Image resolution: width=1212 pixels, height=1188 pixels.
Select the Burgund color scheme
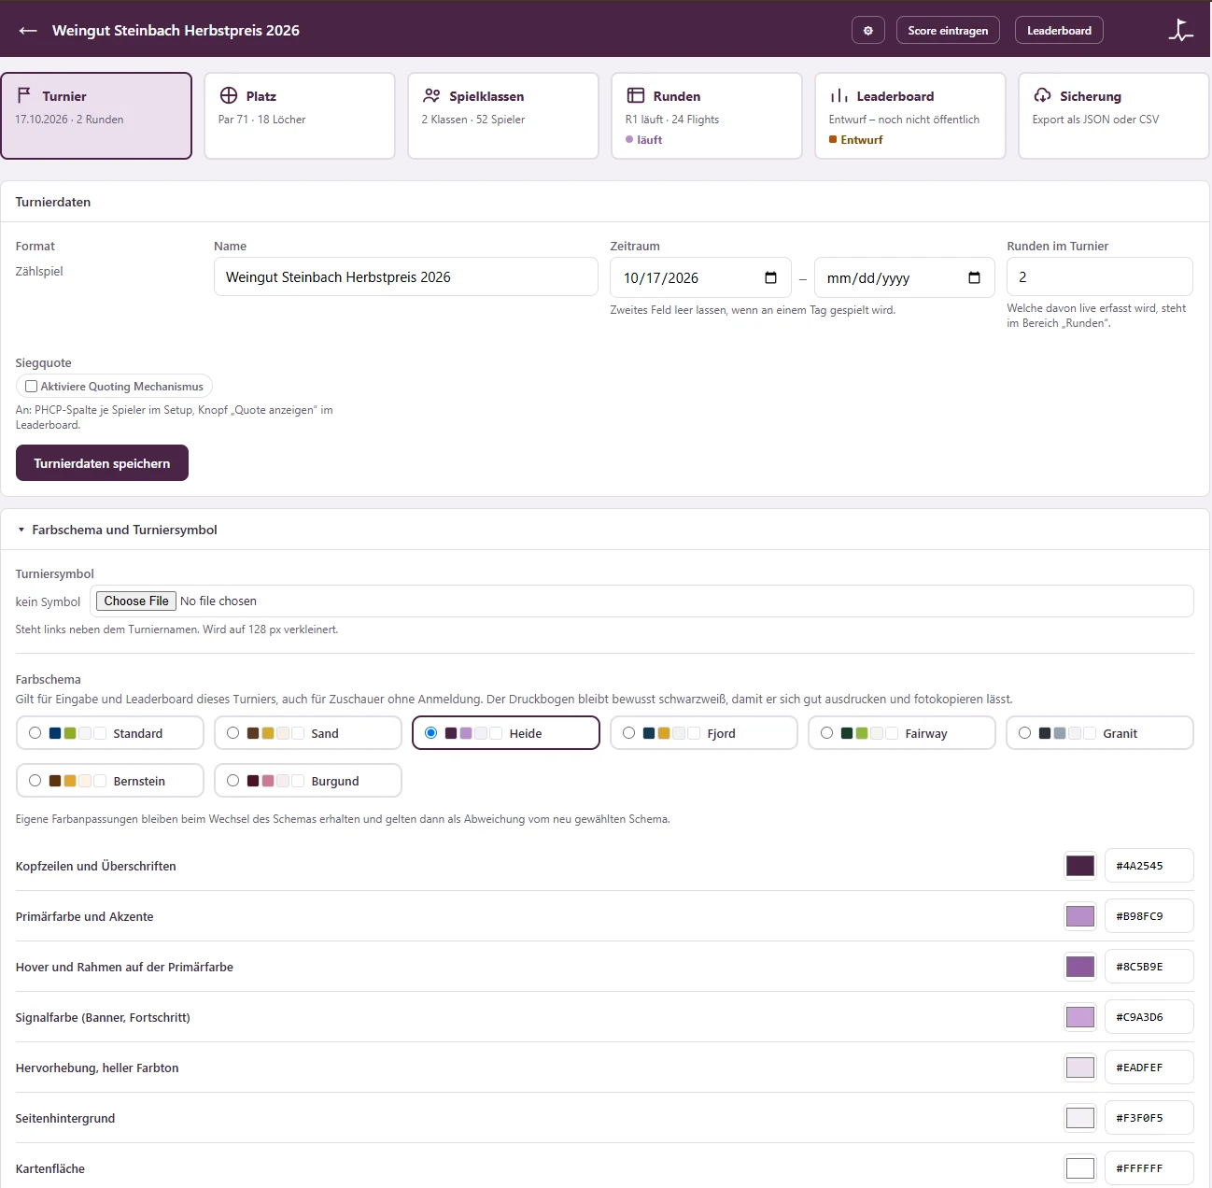pyautogui.click(x=308, y=781)
